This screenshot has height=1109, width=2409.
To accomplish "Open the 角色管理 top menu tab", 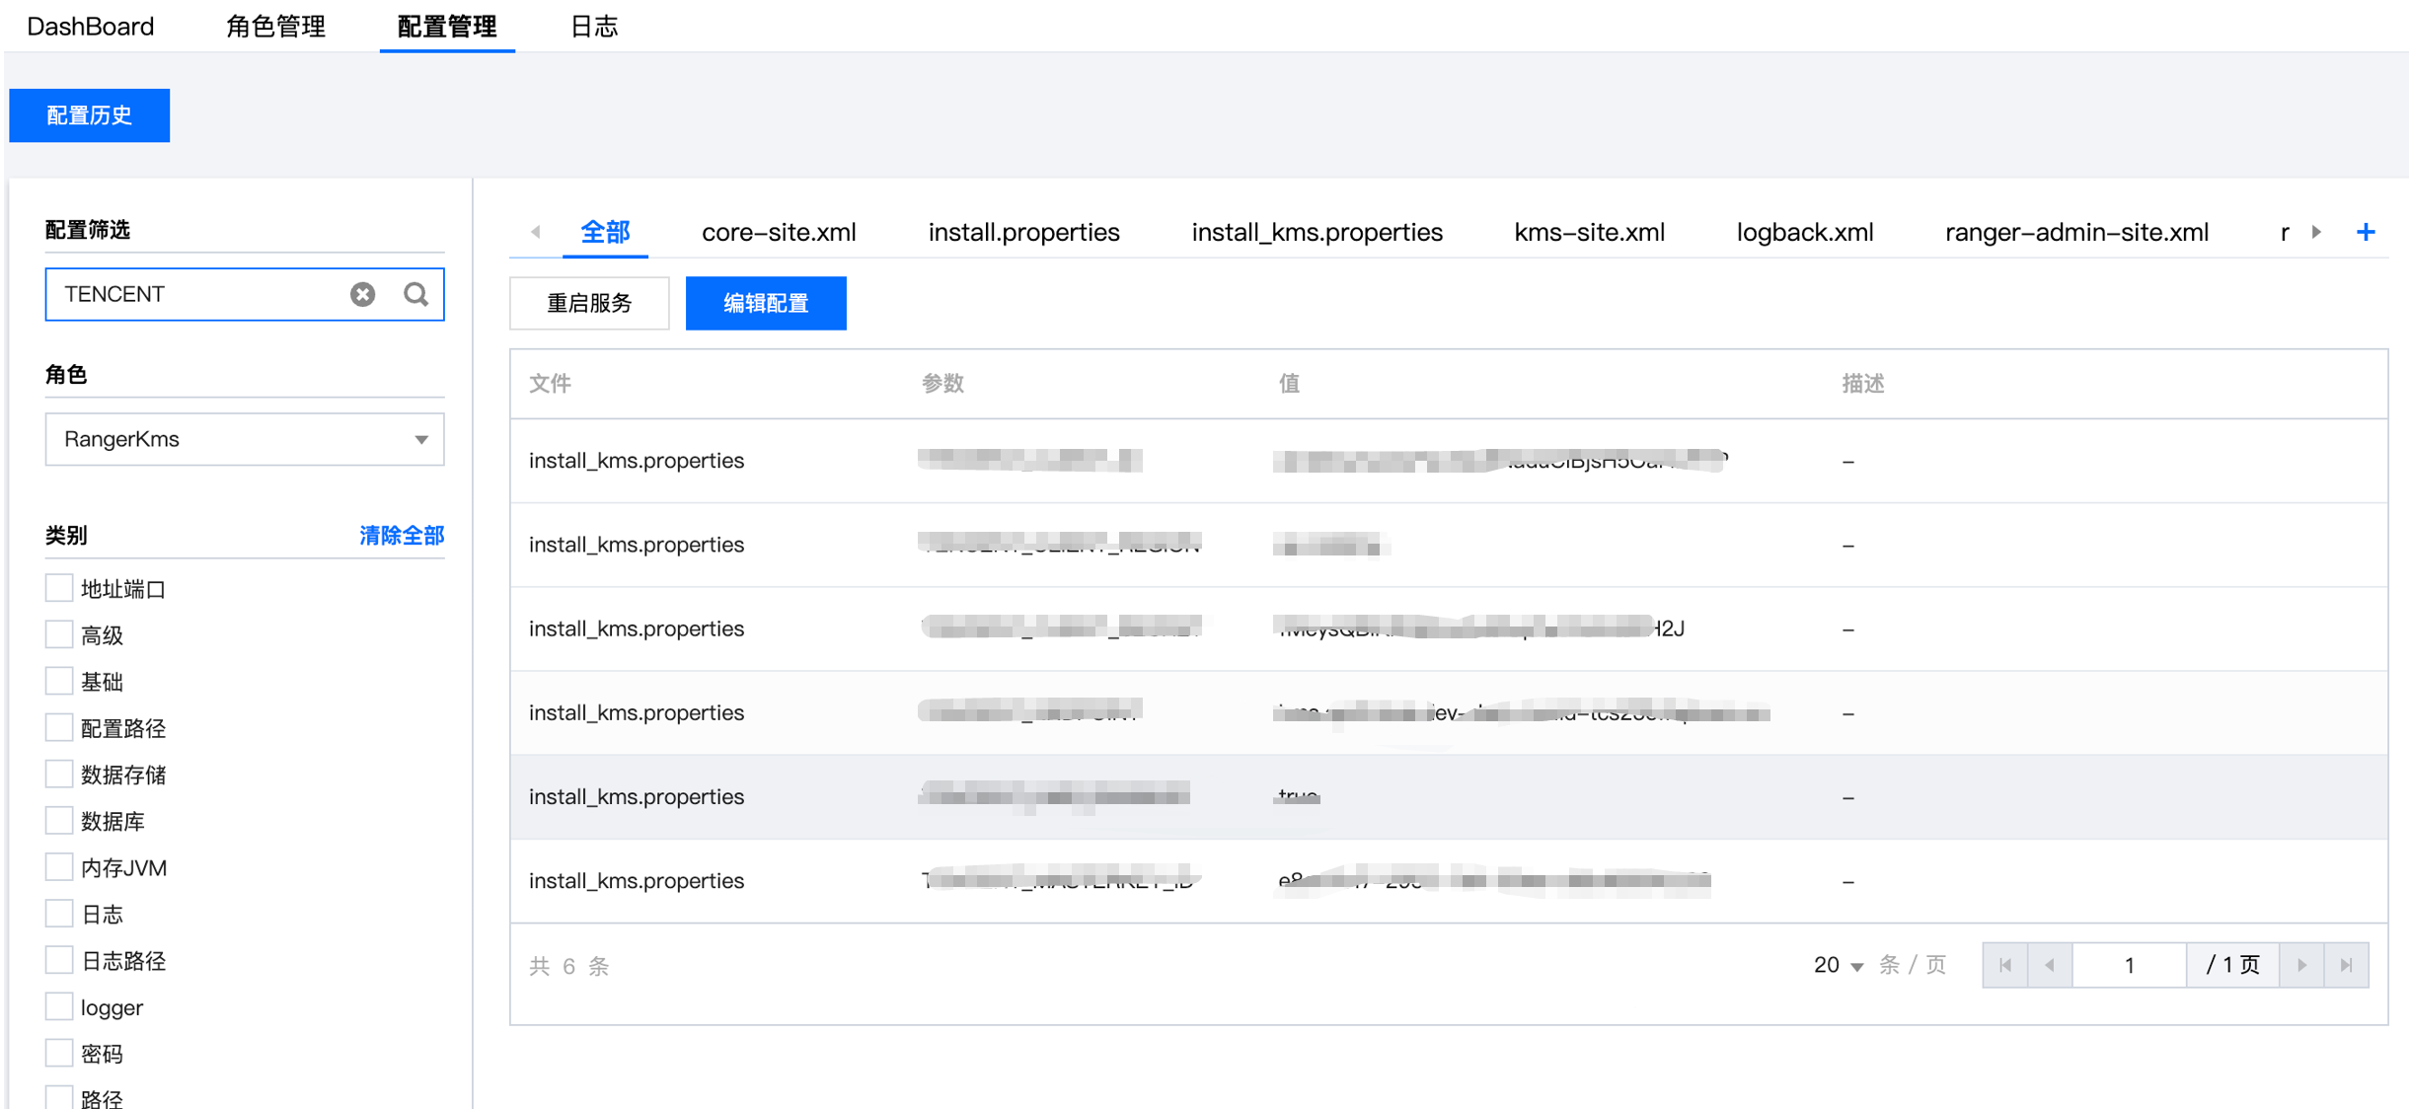I will [275, 27].
